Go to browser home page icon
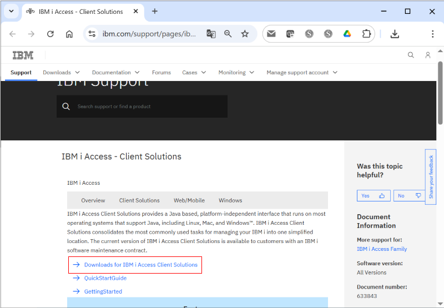The height and width of the screenshot is (308, 444). (x=69, y=34)
